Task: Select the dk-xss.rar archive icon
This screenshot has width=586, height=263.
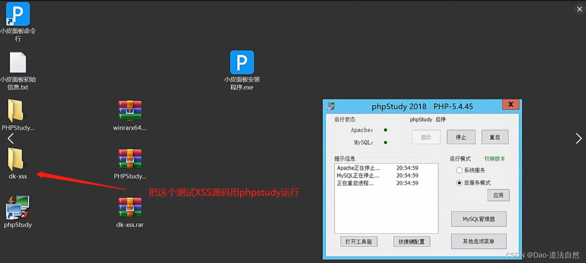Action: click(130, 207)
